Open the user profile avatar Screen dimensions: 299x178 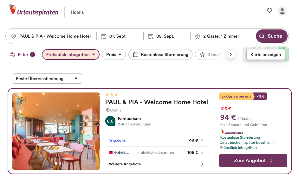pos(282,11)
